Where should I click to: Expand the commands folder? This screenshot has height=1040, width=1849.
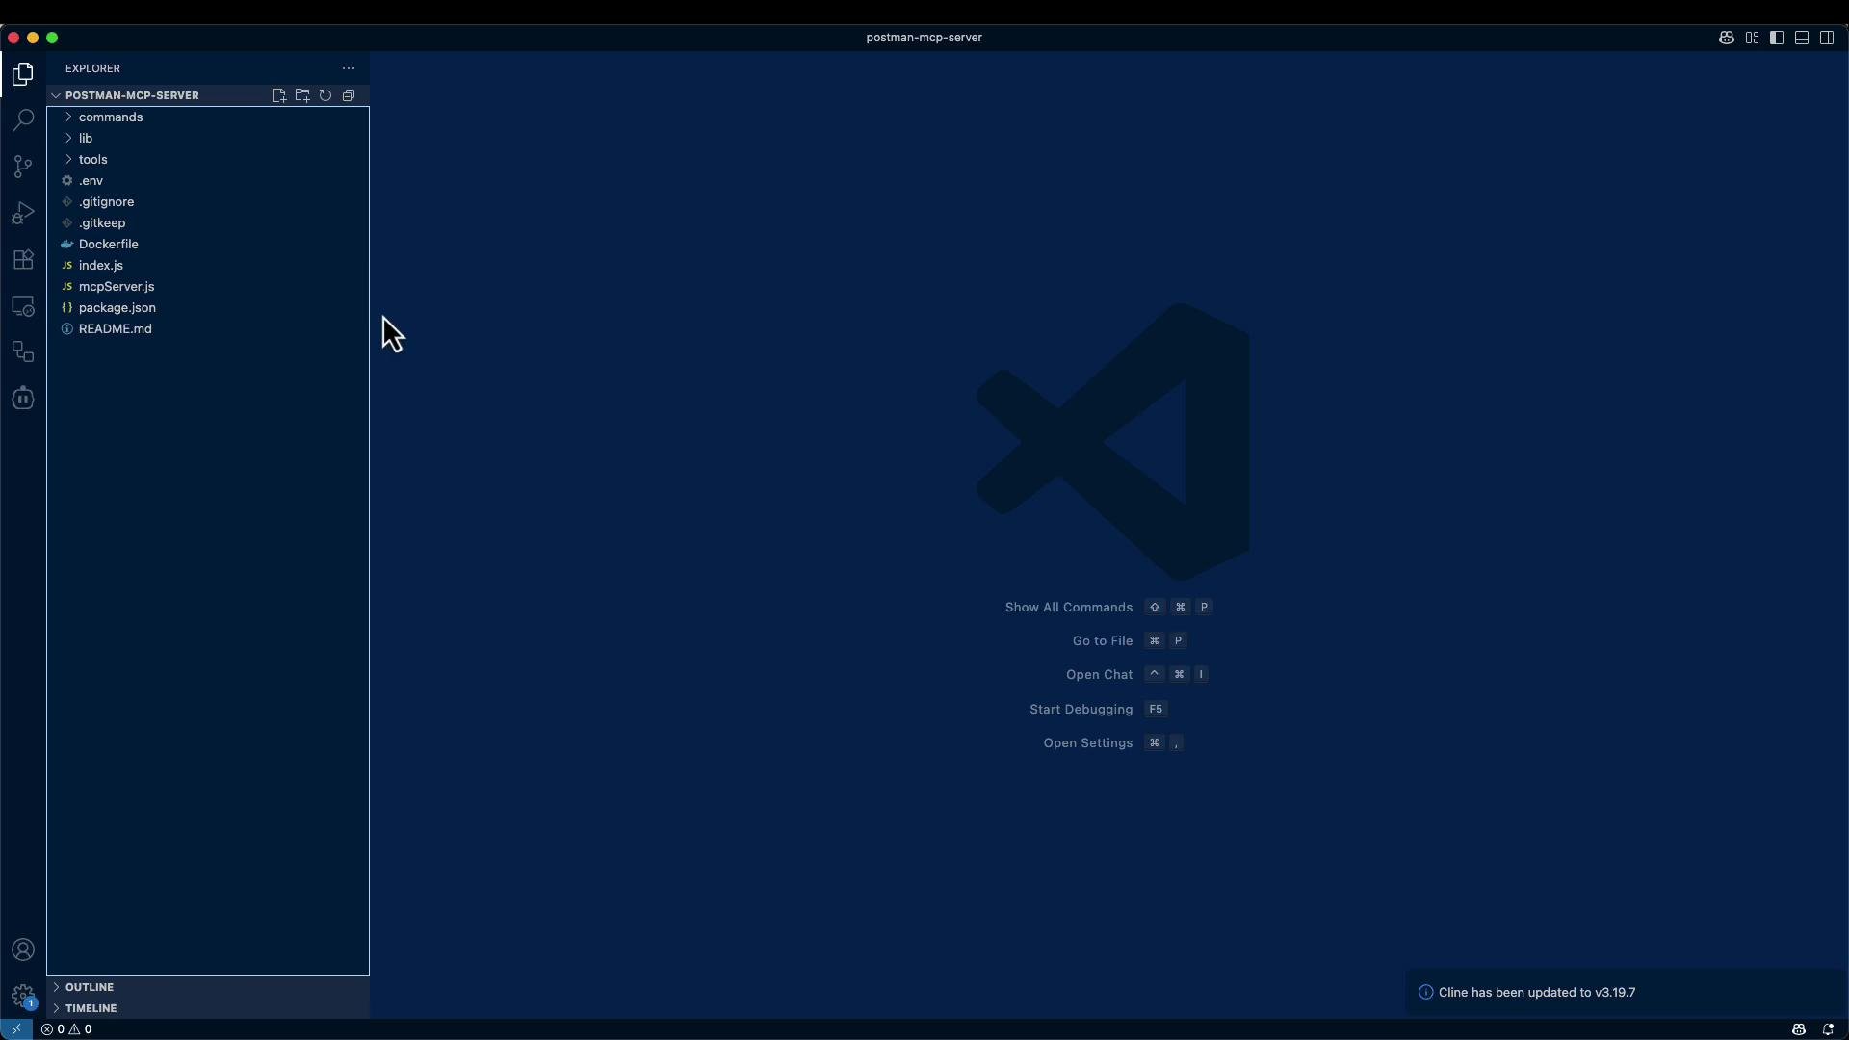(x=208, y=117)
